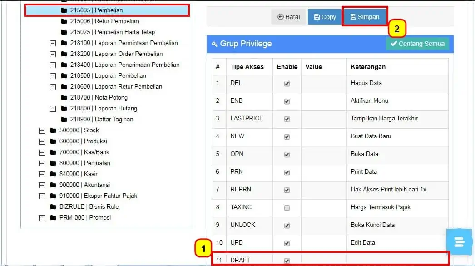This screenshot has height=266, width=475.
Task: Toggle the DEL enable checkbox
Action: [x=287, y=84]
